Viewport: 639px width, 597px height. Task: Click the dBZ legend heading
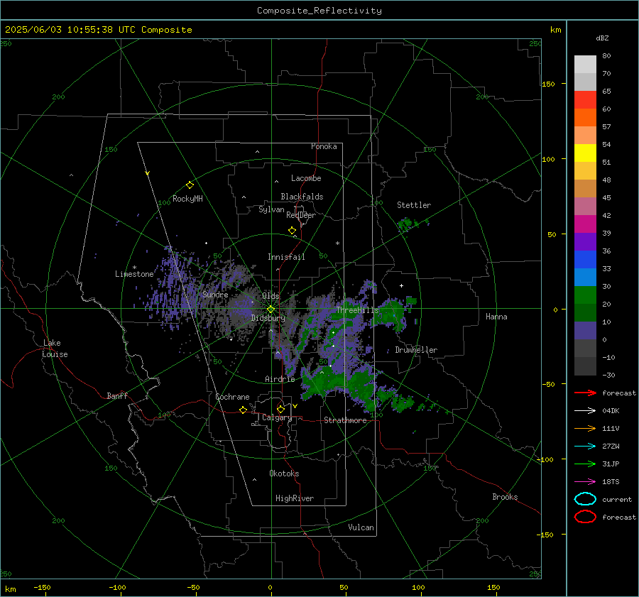point(602,38)
